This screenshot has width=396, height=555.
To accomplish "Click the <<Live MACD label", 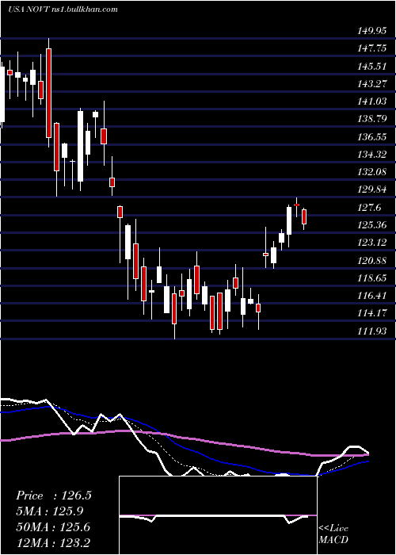I will click(333, 534).
